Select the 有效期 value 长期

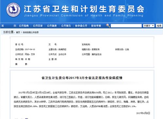27,59
